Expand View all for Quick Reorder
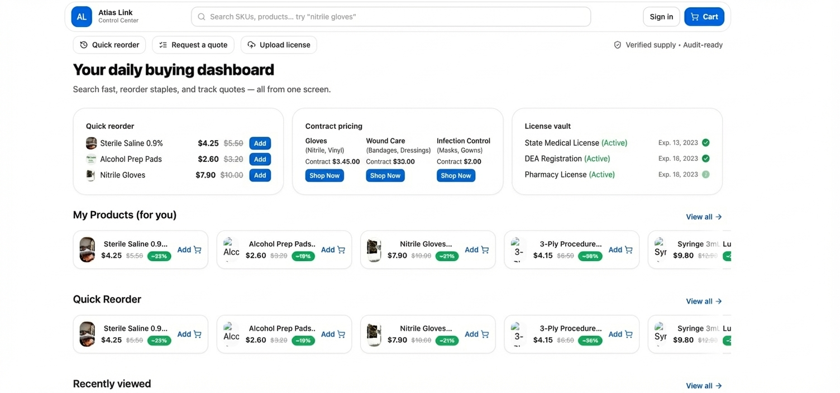The width and height of the screenshot is (840, 393). pos(703,301)
